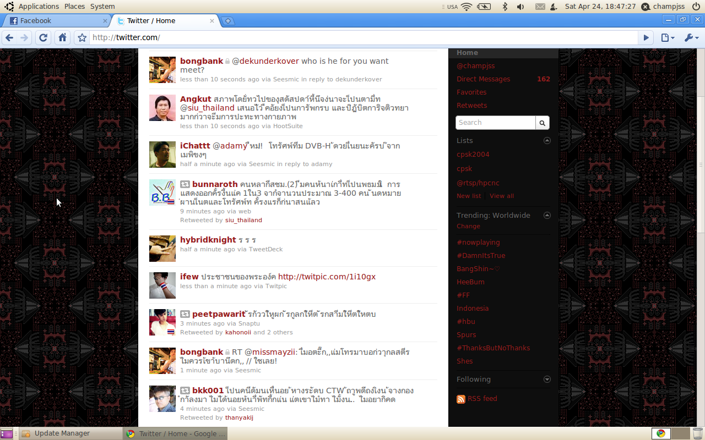
Task: Open the @champjss mentions link
Action: tap(475, 65)
